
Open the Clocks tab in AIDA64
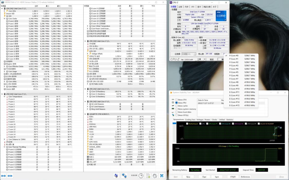tap(214, 120)
